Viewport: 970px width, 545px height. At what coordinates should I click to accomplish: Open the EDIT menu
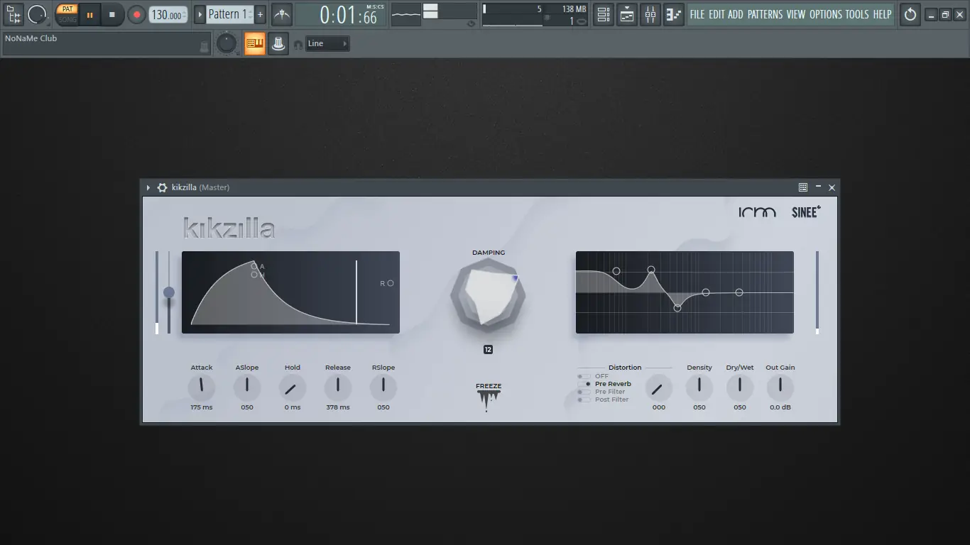tap(716, 14)
